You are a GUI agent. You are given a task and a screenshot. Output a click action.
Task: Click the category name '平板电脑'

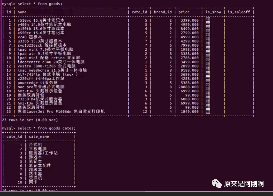click(x=38, y=149)
